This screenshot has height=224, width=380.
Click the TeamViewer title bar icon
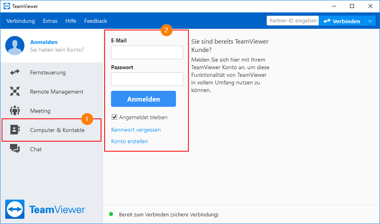(x=7, y=6)
